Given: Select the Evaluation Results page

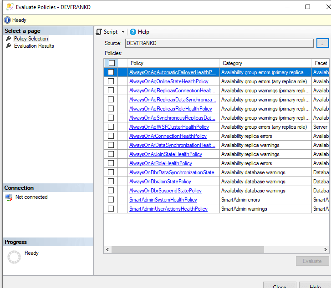Looking at the screenshot, I should pyautogui.click(x=34, y=46).
